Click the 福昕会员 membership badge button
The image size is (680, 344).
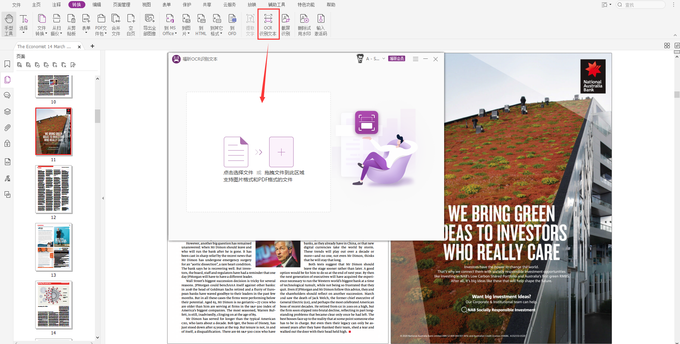396,59
